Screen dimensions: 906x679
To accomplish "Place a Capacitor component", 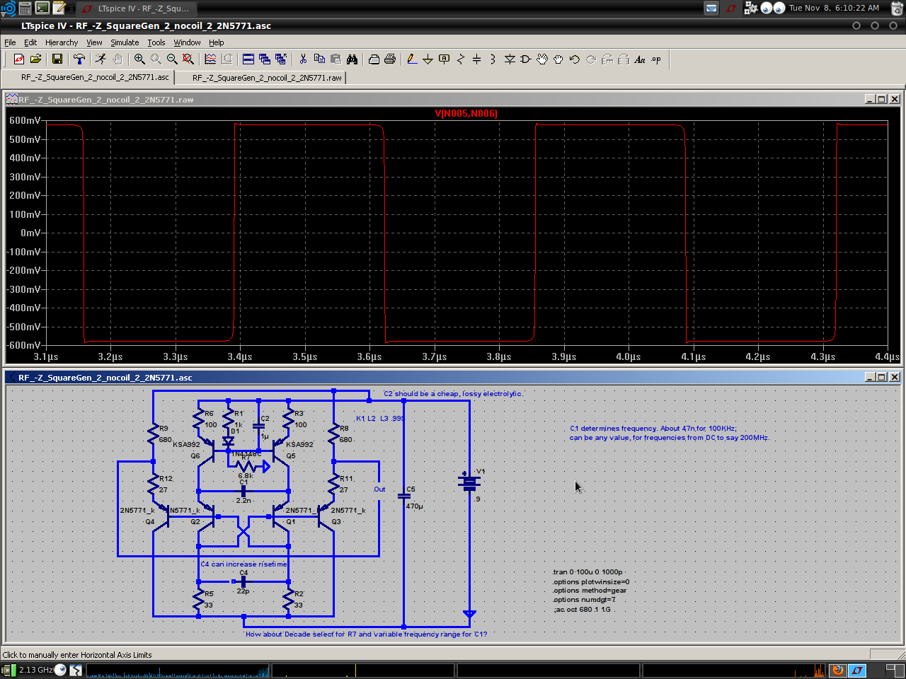I will tap(476, 59).
